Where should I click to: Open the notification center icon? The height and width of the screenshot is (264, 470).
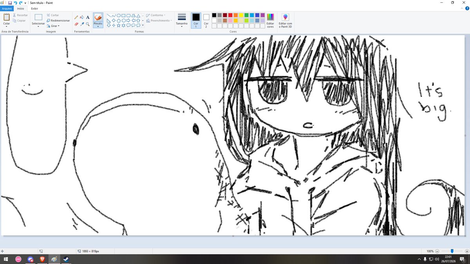click(x=463, y=259)
